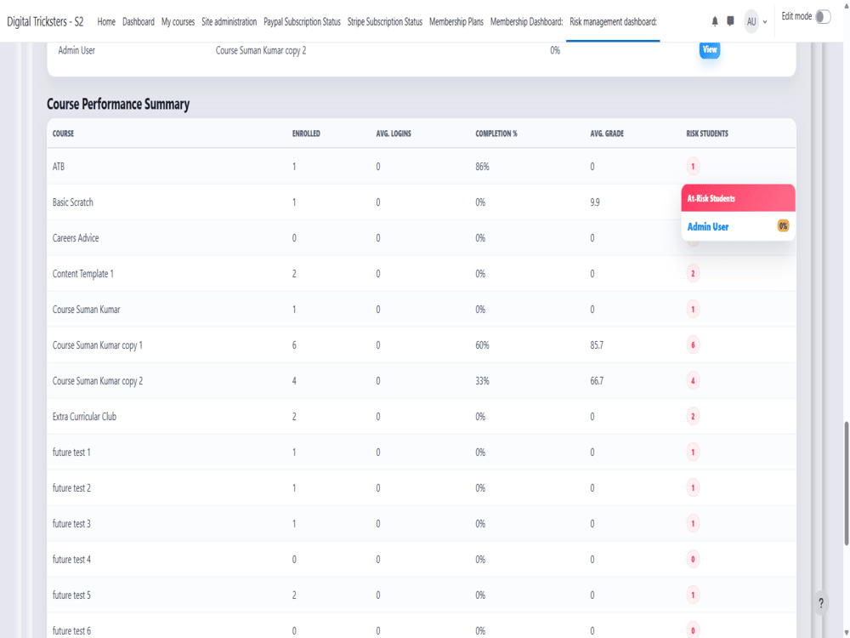Select the Extra Curricular Club course name
The width and height of the screenshot is (850, 638).
click(x=84, y=417)
